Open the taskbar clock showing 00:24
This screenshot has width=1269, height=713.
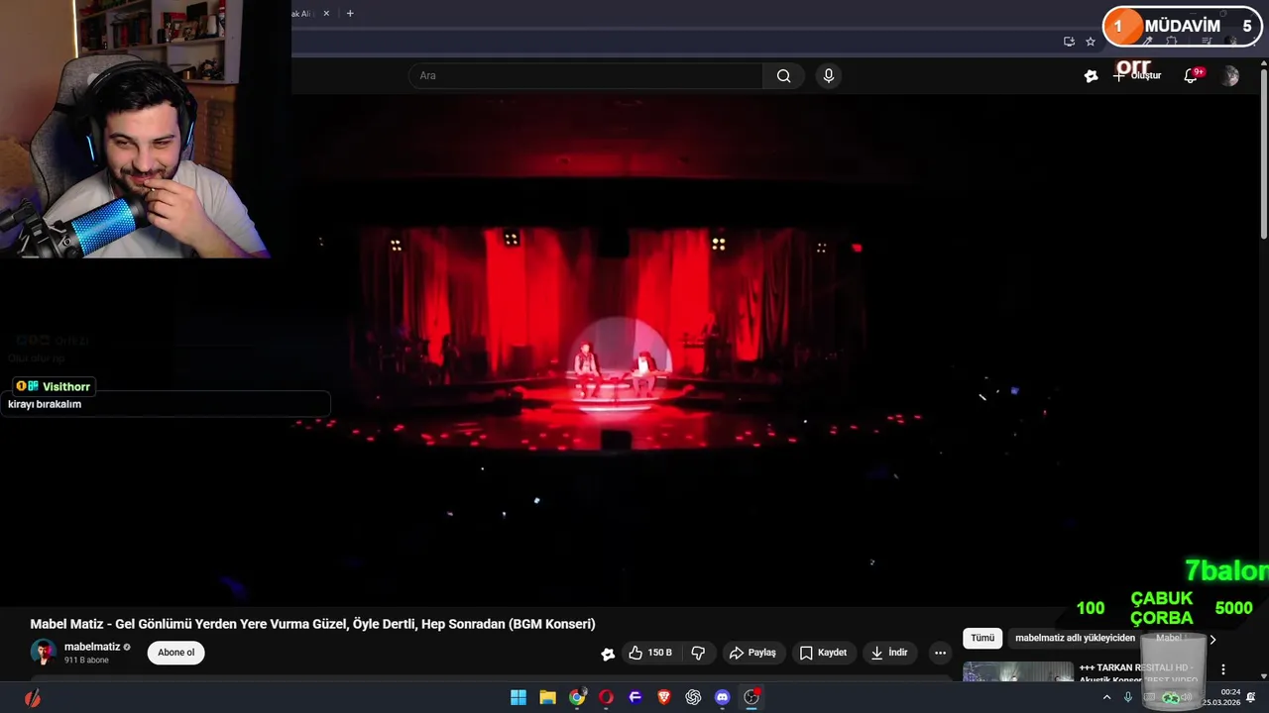[x=1221, y=697]
